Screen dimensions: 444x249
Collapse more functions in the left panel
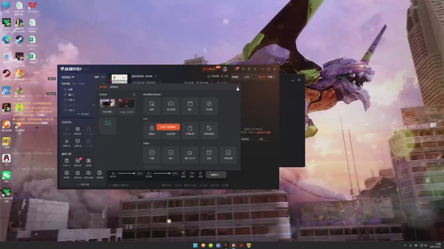pyautogui.click(x=84, y=184)
